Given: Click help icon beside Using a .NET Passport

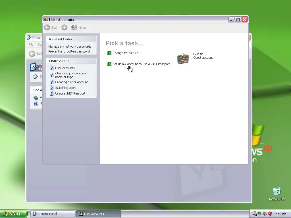Looking at the screenshot, I should 52,93.
